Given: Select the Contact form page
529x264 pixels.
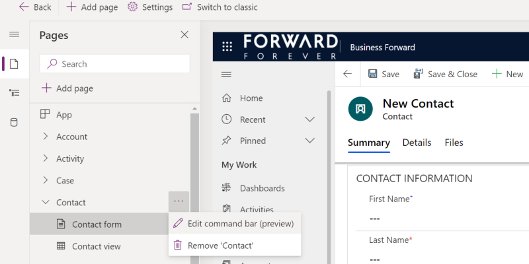Looking at the screenshot, I should pyautogui.click(x=99, y=224).
